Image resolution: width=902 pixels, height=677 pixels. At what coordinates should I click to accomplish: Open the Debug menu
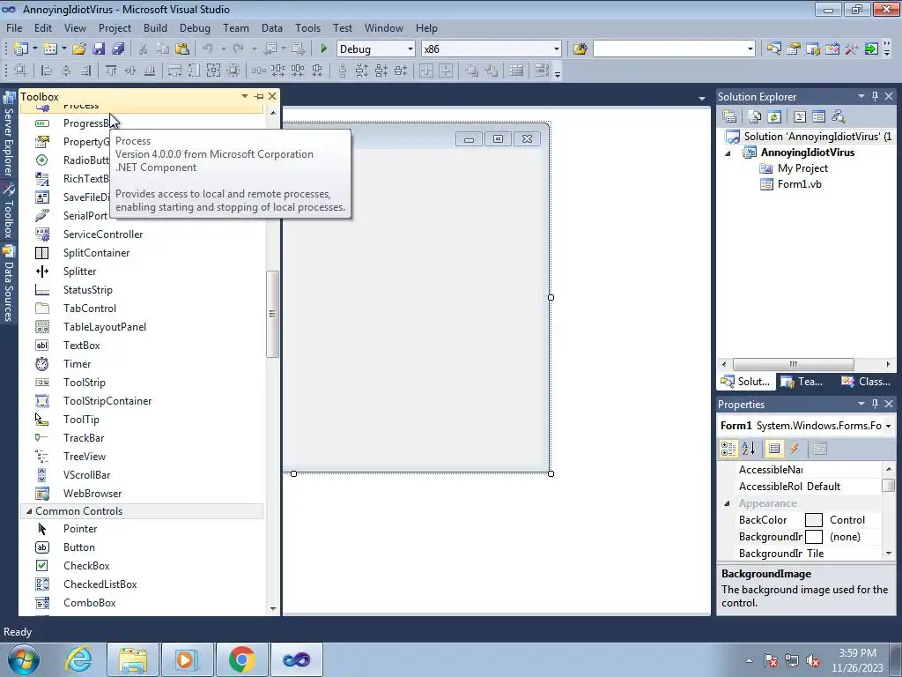(x=195, y=27)
